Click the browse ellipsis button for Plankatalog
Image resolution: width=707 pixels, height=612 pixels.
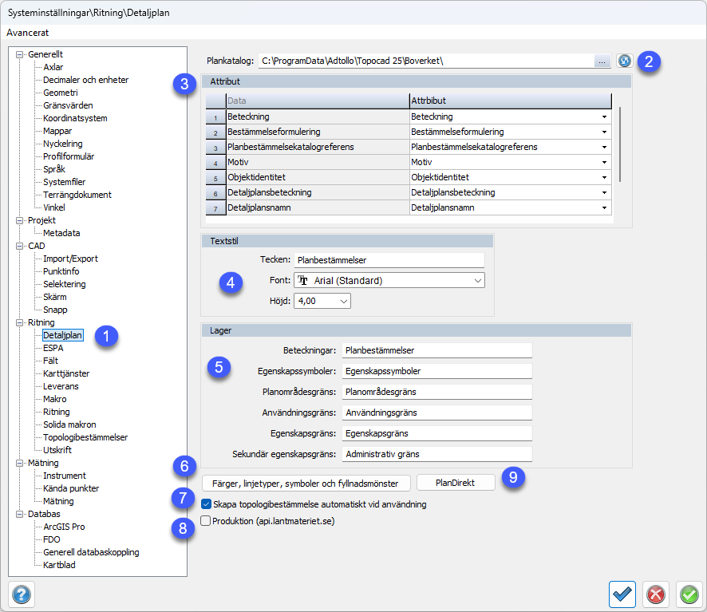(602, 61)
